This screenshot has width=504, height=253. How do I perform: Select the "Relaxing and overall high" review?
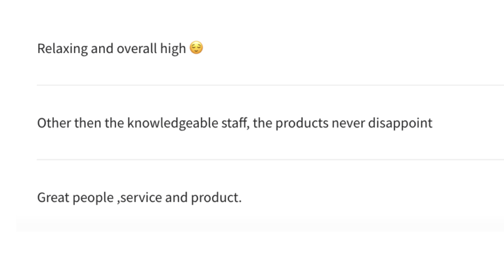click(120, 49)
